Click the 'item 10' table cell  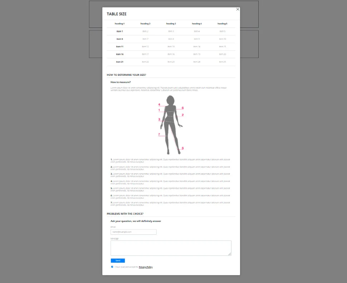(x=223, y=39)
